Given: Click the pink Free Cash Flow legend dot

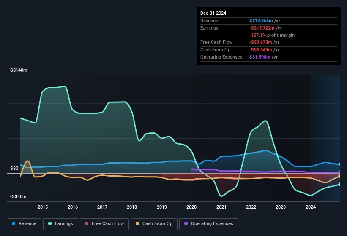Looking at the screenshot, I should 87,224.
